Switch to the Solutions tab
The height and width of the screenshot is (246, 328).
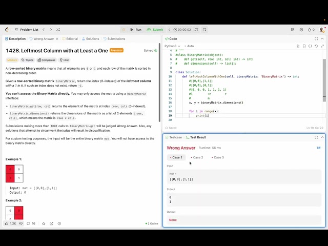(x=91, y=39)
